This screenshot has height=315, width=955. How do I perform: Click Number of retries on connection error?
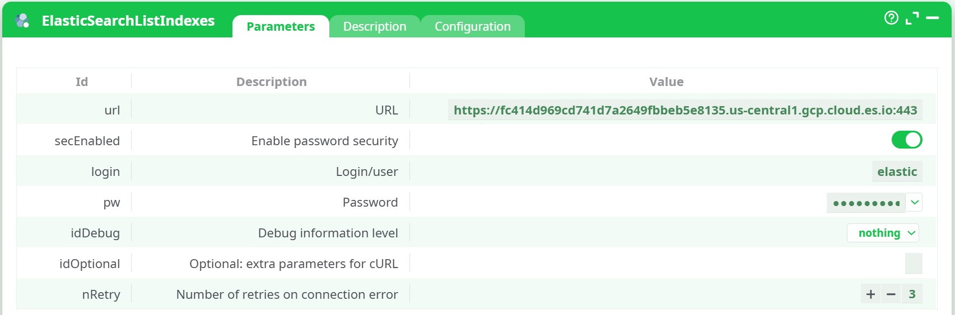[287, 294]
